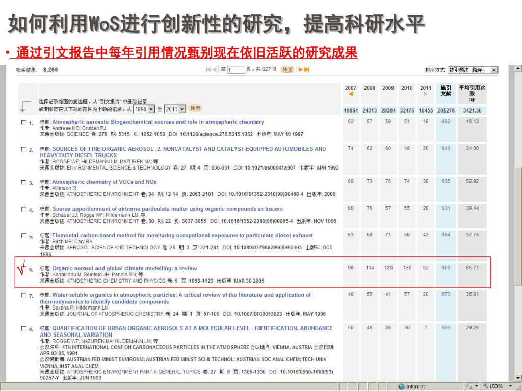The image size is (522, 391).
Task: Click citing articles count 692
Action: [x=446, y=121]
